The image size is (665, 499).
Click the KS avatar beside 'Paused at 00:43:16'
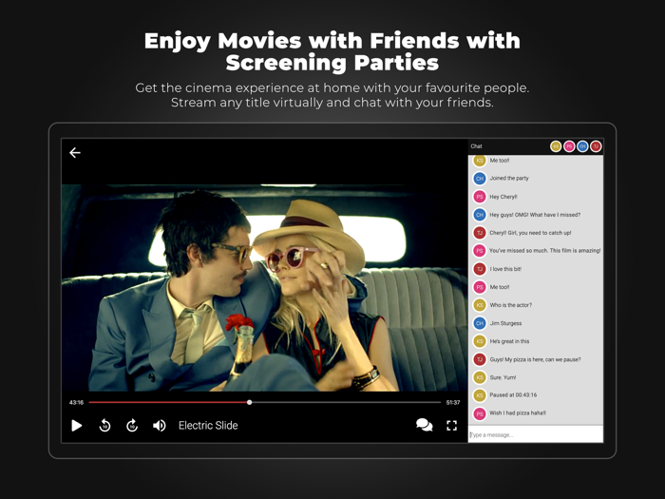coord(480,395)
